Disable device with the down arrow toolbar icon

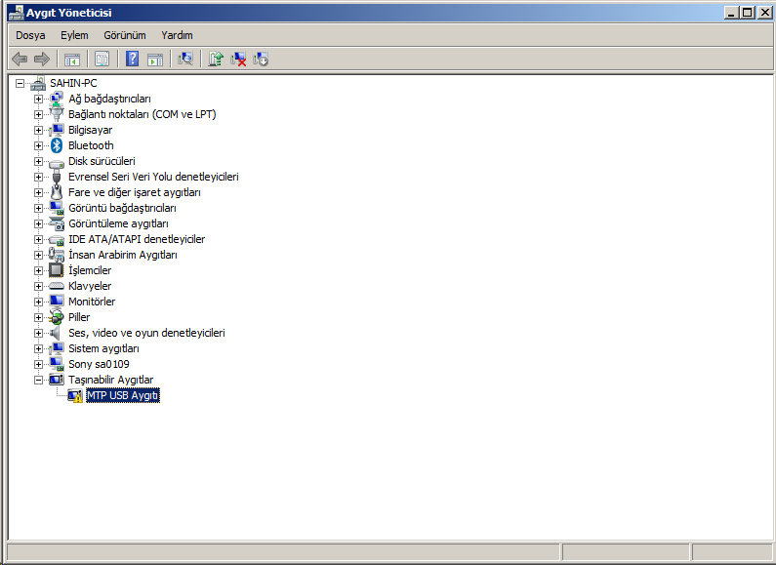261,60
